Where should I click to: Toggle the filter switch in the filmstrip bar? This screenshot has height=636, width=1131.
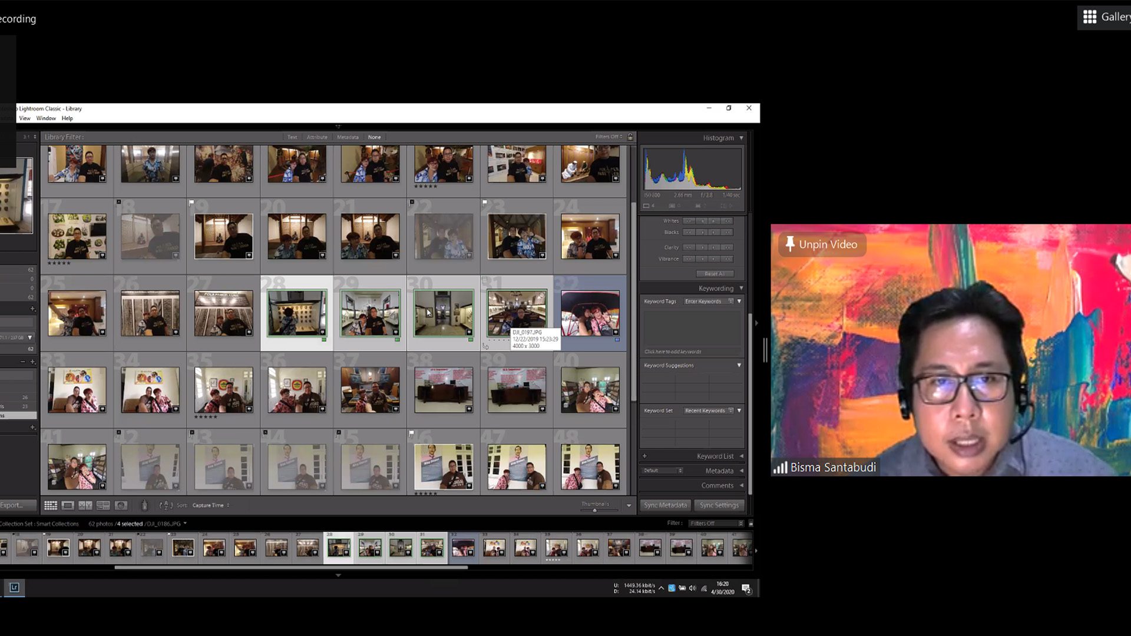pyautogui.click(x=750, y=524)
